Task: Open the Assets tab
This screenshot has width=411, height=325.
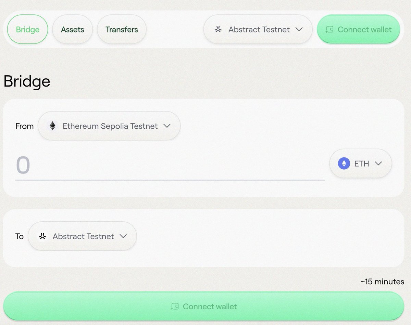Action: 72,29
